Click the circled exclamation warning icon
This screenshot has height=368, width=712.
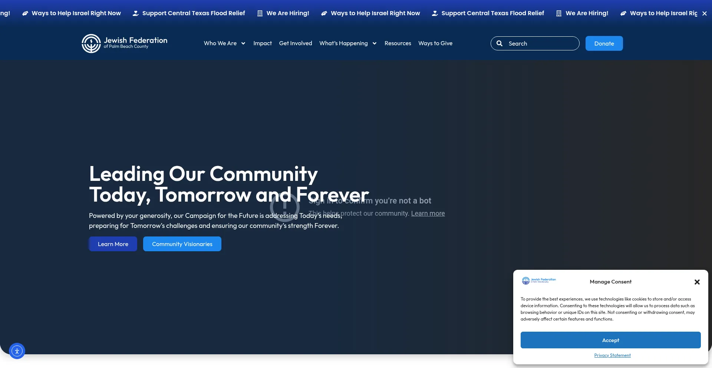pos(285,207)
